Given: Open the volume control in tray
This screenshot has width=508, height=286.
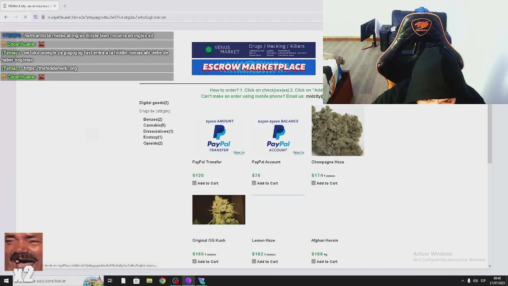Looking at the screenshot, I should coord(475,281).
